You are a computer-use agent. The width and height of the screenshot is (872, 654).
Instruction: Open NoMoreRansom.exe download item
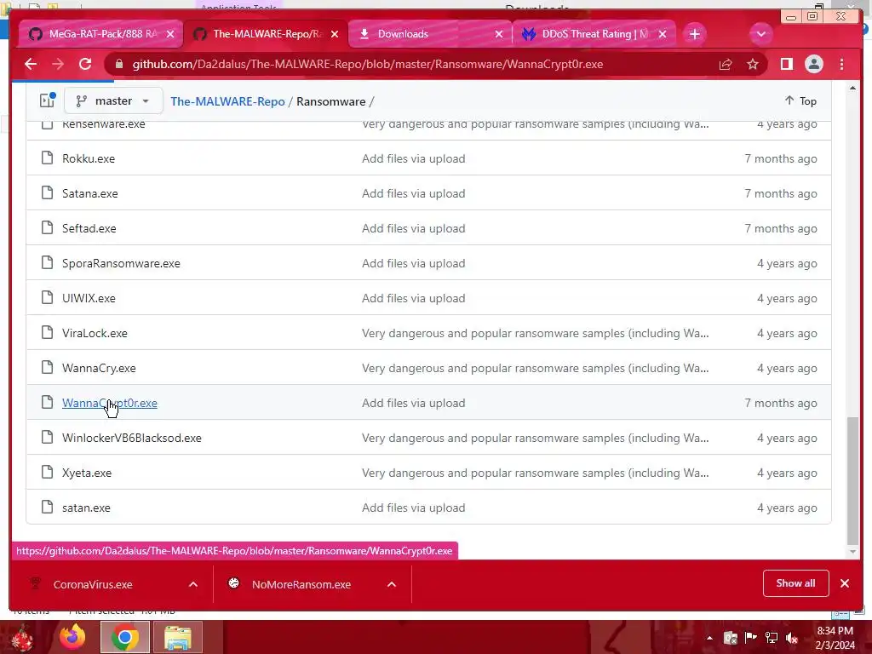(x=301, y=584)
